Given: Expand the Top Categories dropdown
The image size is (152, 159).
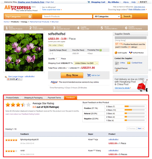Looking at the screenshot, I should click(30, 17).
